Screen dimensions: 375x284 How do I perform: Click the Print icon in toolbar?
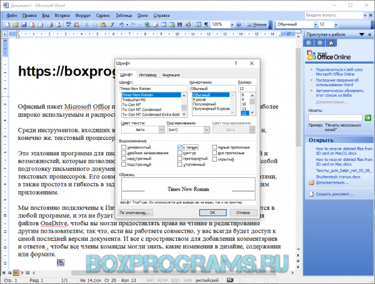tap(50, 24)
